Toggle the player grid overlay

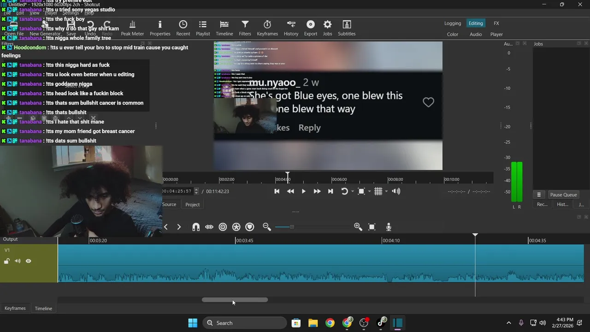pos(378,191)
